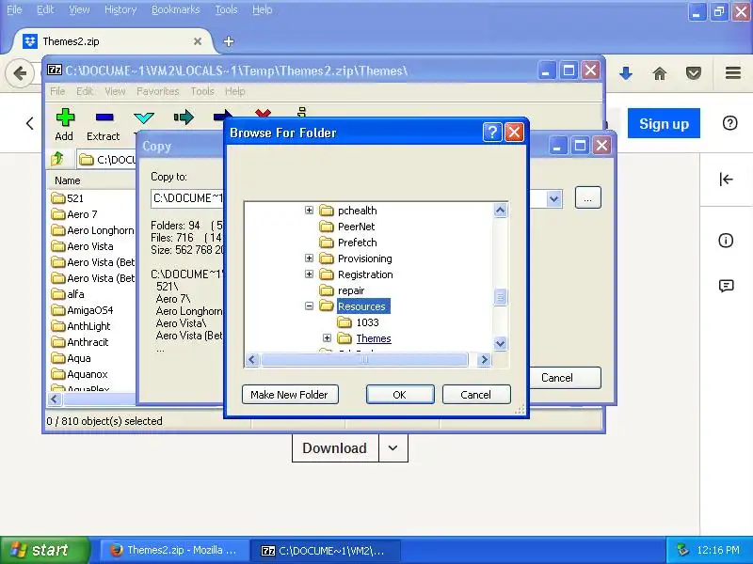The height and width of the screenshot is (564, 753).
Task: Collapse the Resources folder node
Action: pyautogui.click(x=310, y=306)
